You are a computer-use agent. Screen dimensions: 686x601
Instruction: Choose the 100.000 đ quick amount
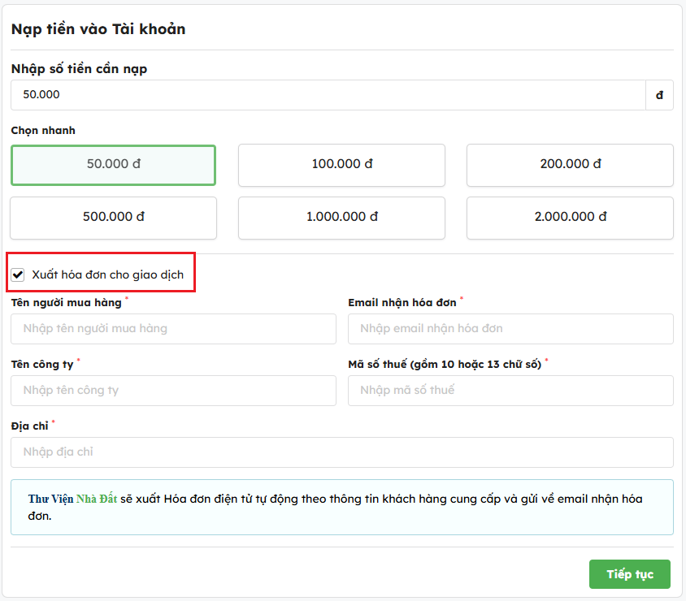pos(341,166)
